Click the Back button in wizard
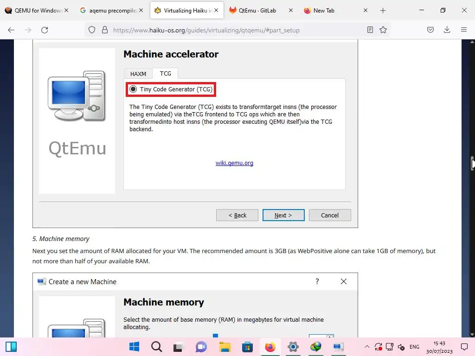 [x=237, y=215]
